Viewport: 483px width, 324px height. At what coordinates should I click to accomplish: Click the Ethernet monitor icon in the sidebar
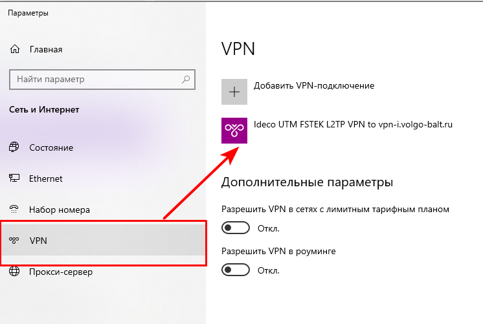point(14,178)
